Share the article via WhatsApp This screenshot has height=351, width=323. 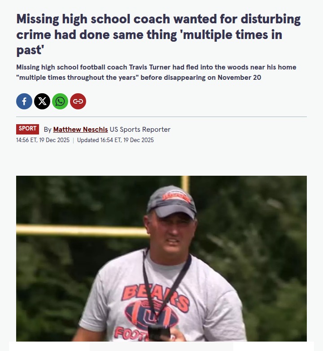click(60, 101)
